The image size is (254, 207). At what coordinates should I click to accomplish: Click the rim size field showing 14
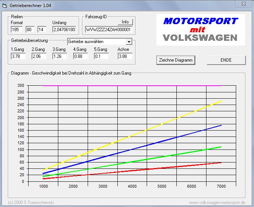[x=42, y=29]
